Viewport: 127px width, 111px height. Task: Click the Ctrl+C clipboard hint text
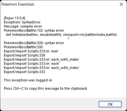click(x=46, y=89)
